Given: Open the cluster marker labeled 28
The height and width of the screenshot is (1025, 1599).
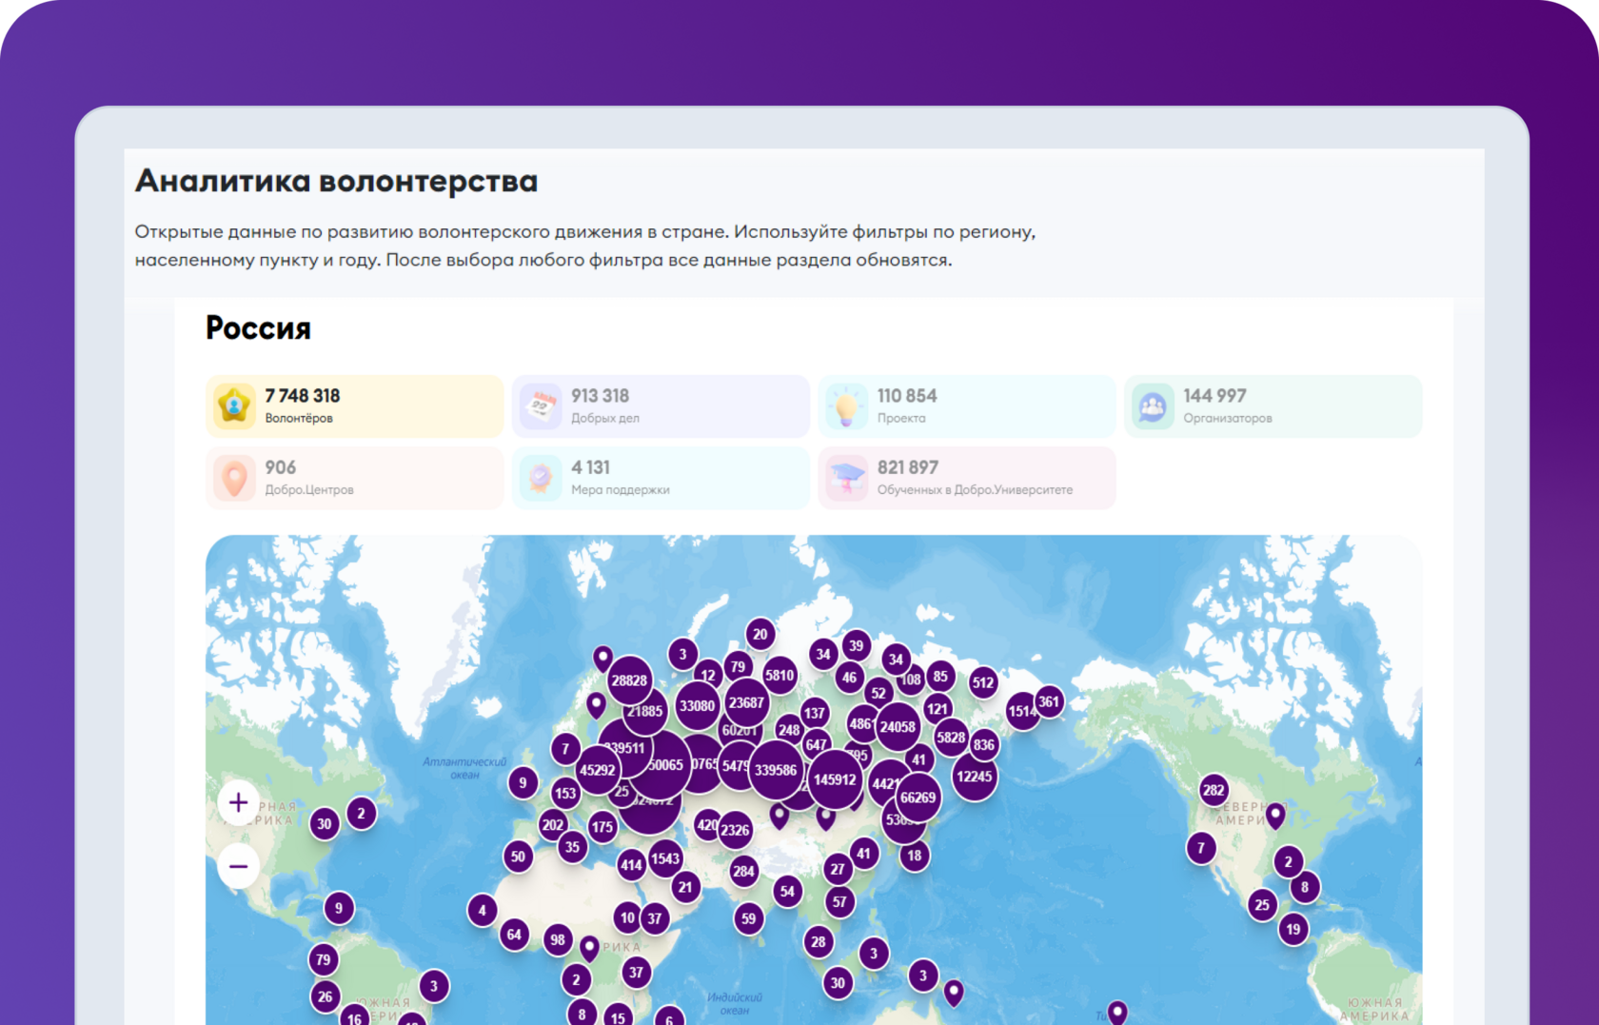Looking at the screenshot, I should pos(819,942).
